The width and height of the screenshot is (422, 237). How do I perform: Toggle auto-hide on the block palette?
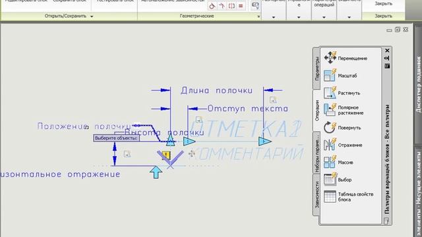coord(387,58)
